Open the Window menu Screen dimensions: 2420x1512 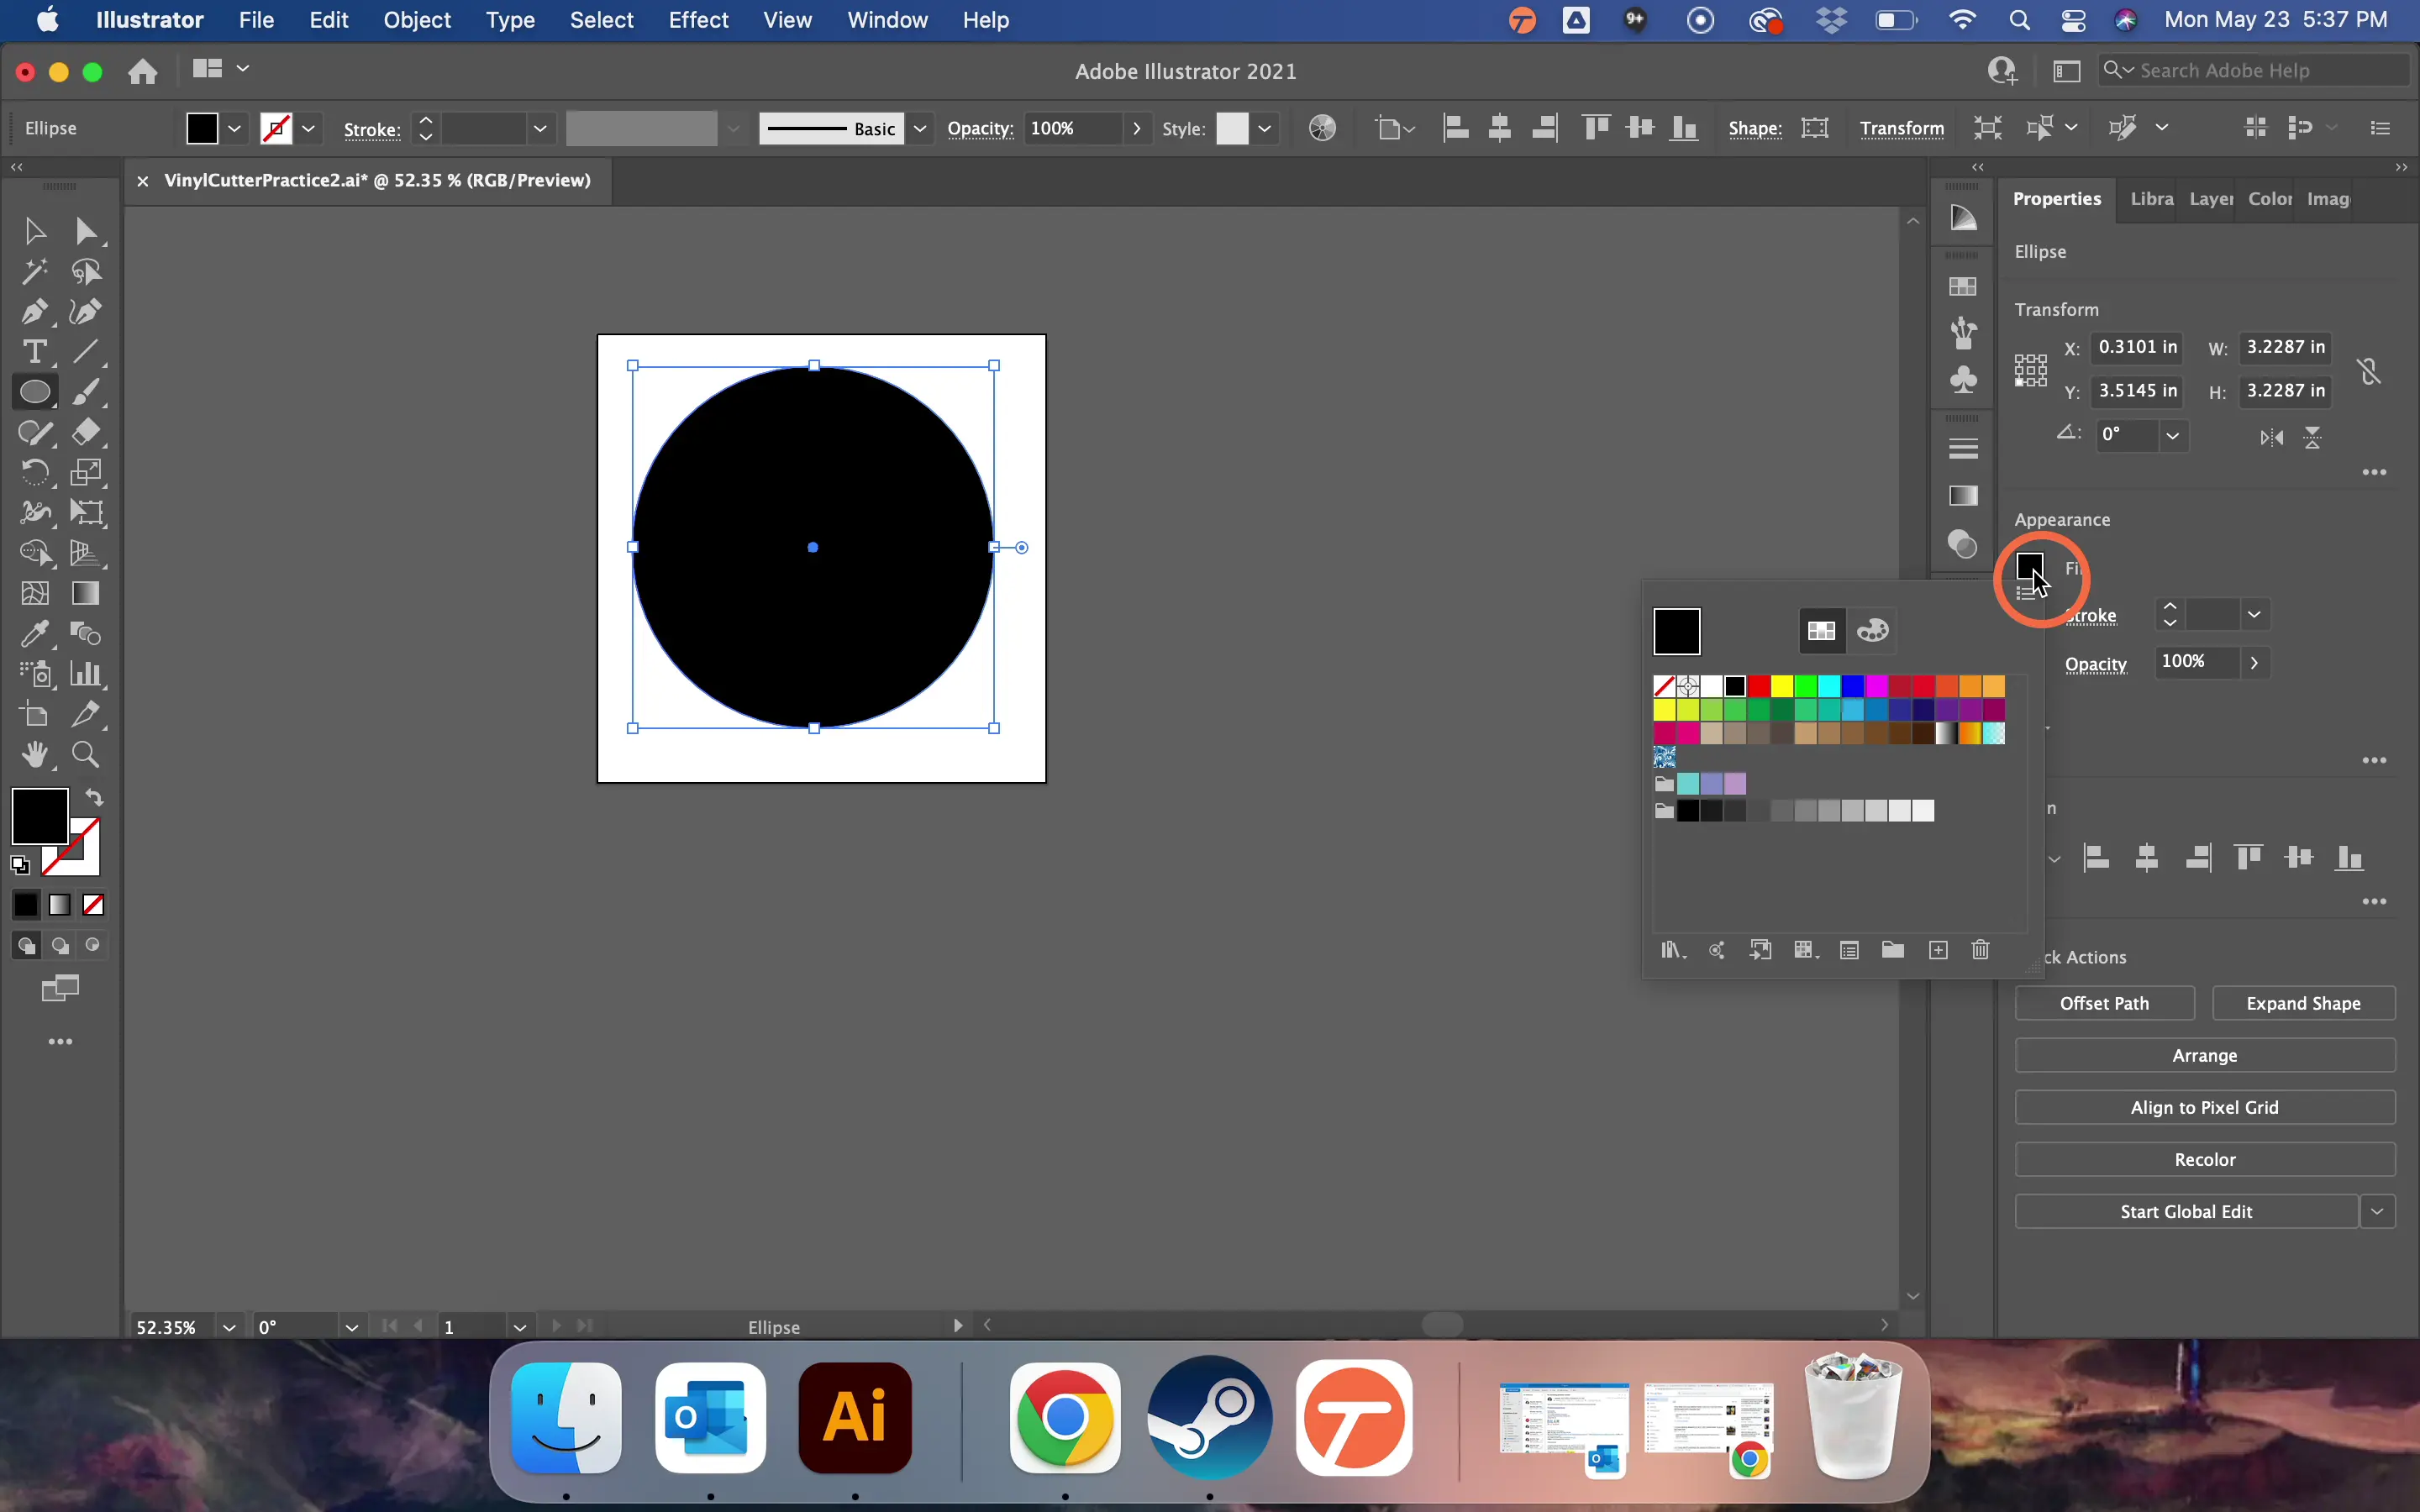click(887, 20)
